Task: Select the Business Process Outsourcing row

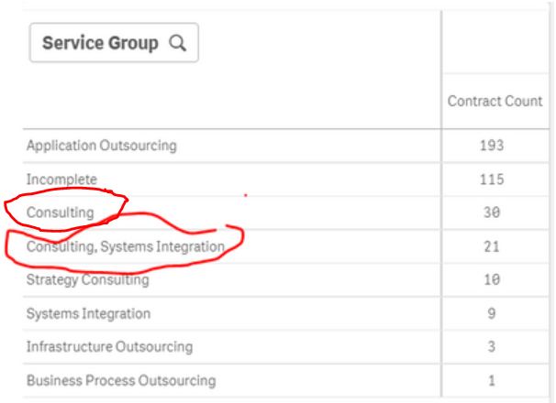Action: (121, 380)
